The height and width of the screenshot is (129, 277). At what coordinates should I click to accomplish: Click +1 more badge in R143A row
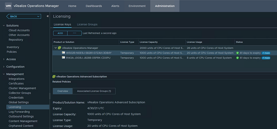point(266,58)
